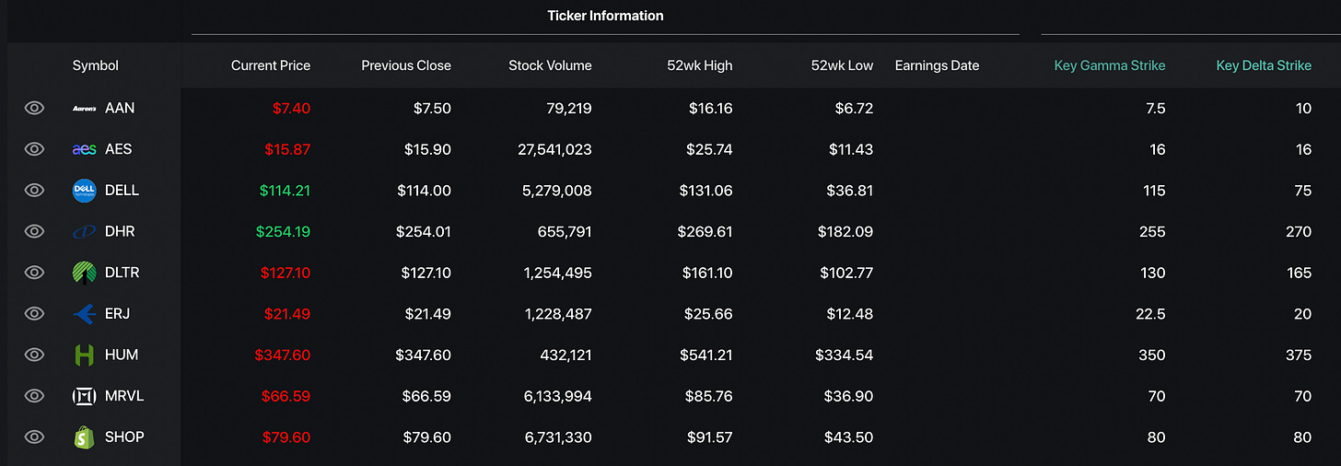This screenshot has height=466, width=1341.
Task: Click the Shopify bag logo icon
Action: pos(85,437)
